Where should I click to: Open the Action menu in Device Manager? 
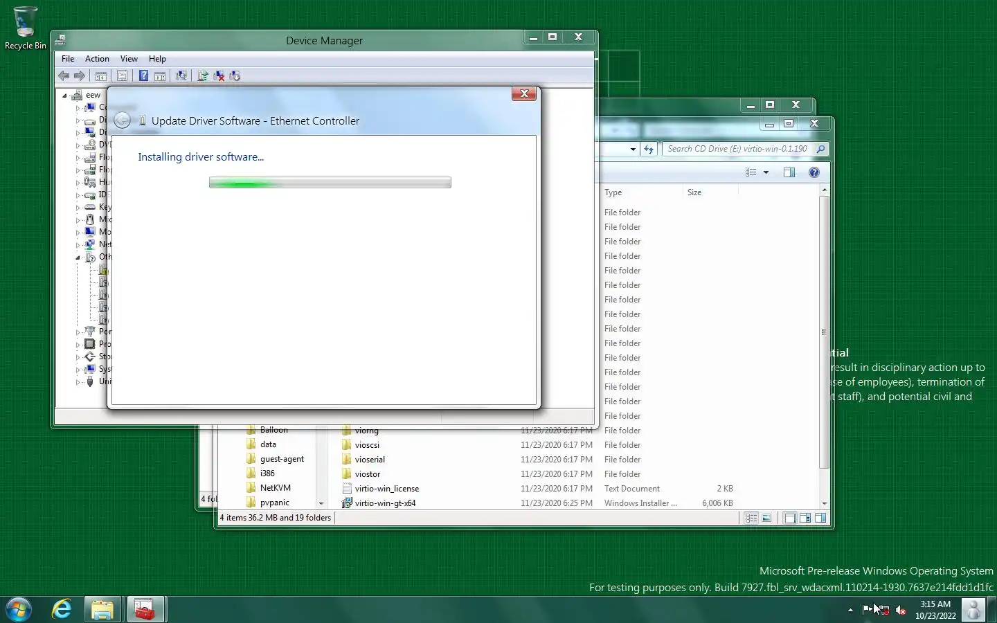pyautogui.click(x=97, y=59)
